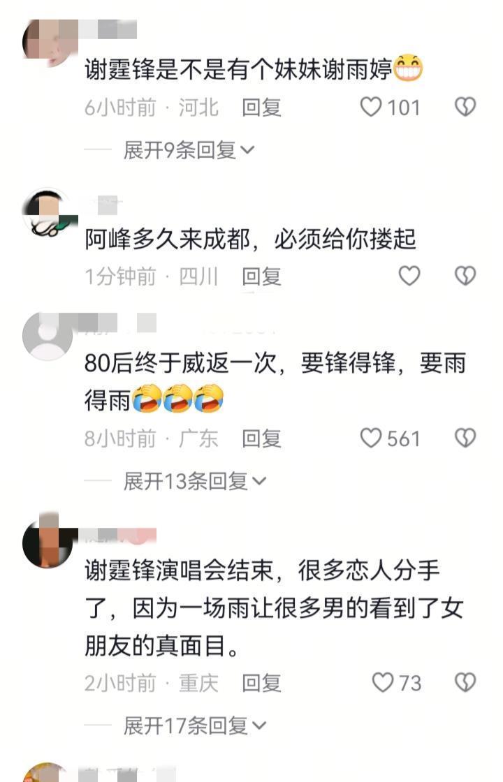This screenshot has height=782, width=503.
Task: Reply to the 四川 comment
Action: click(x=261, y=276)
